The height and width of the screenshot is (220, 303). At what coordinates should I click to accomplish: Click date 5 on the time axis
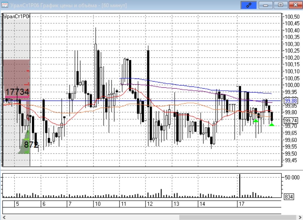coord(18,204)
